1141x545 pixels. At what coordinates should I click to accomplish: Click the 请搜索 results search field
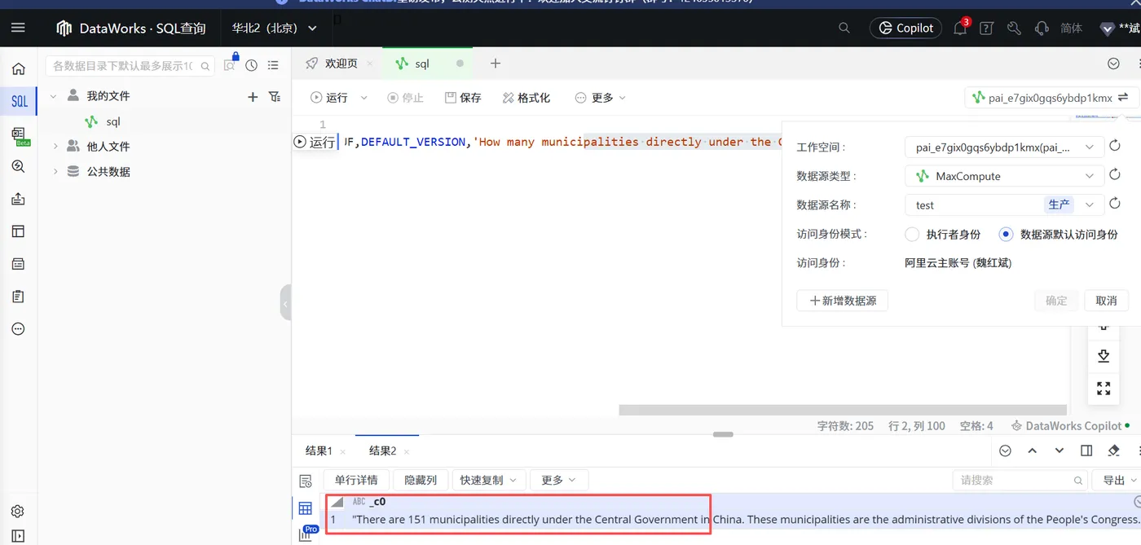(x=1020, y=480)
